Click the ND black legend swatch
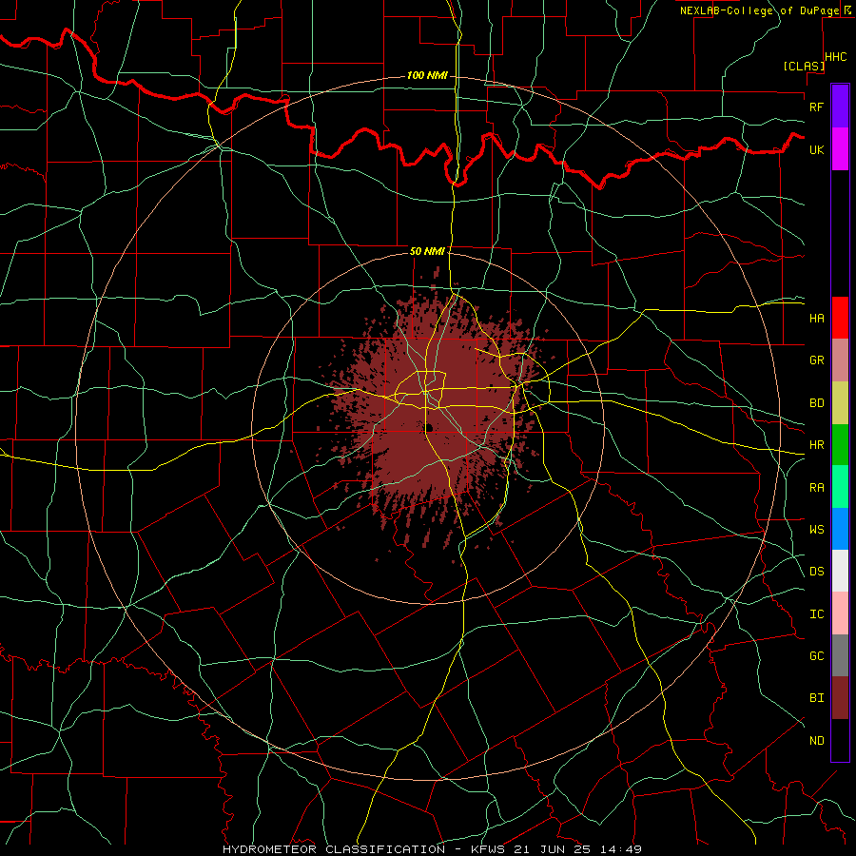 point(840,740)
